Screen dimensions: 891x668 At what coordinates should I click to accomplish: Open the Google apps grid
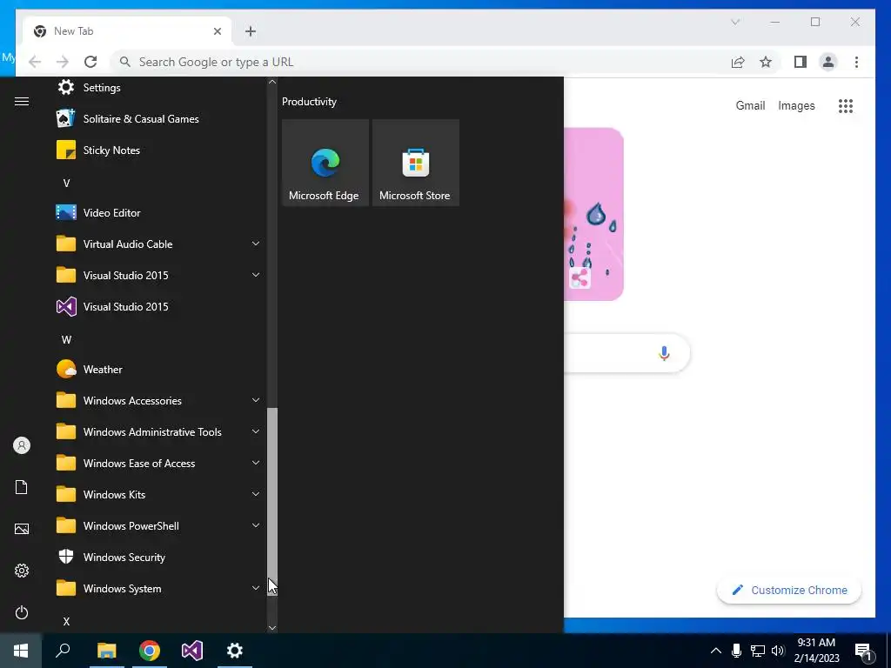846,105
